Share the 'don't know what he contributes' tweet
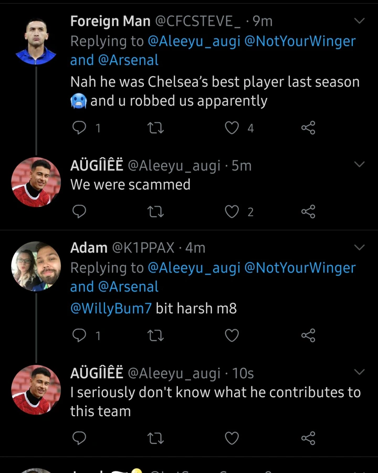378x473 pixels. click(308, 438)
